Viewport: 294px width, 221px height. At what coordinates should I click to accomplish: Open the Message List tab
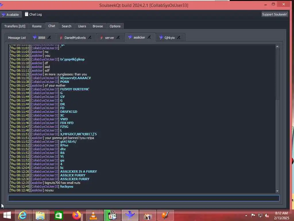click(17, 38)
